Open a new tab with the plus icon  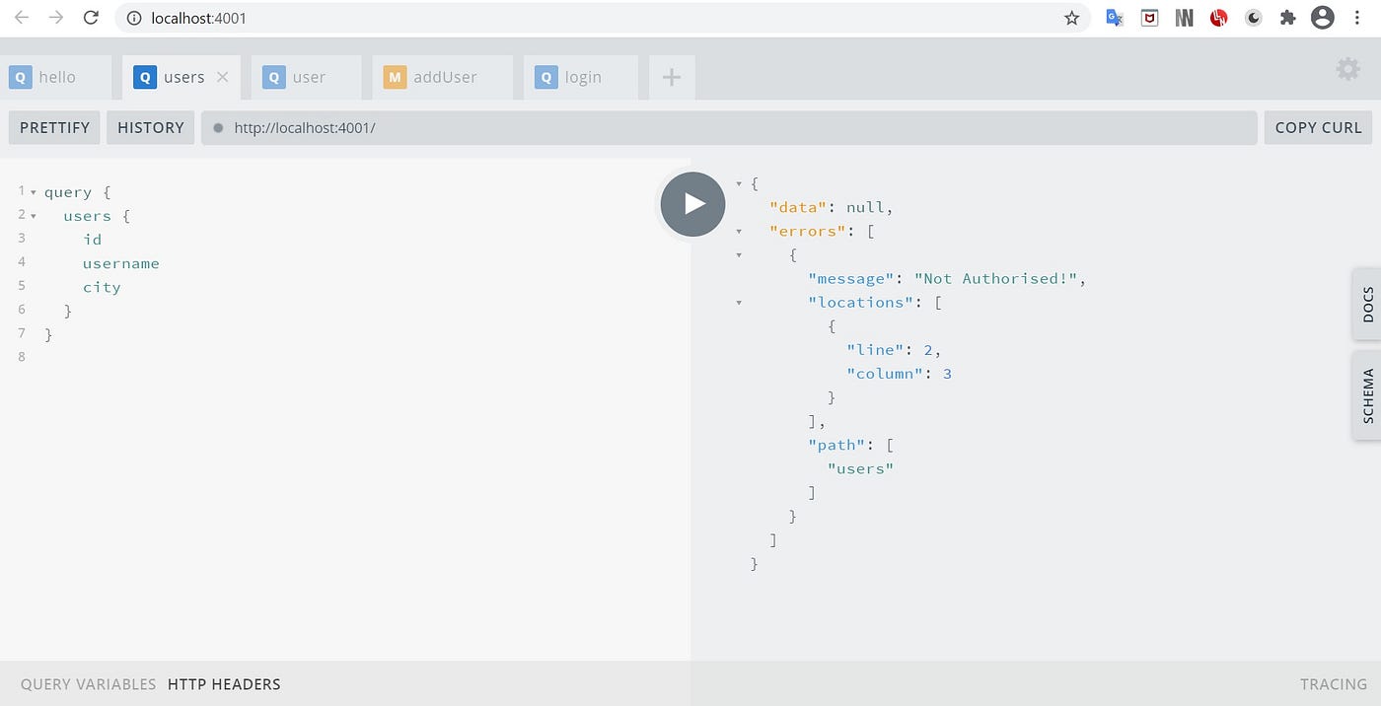(670, 76)
